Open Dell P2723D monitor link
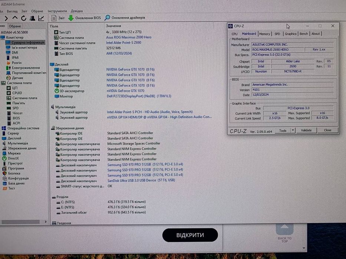This screenshot has width=346, height=259. (x=139, y=96)
